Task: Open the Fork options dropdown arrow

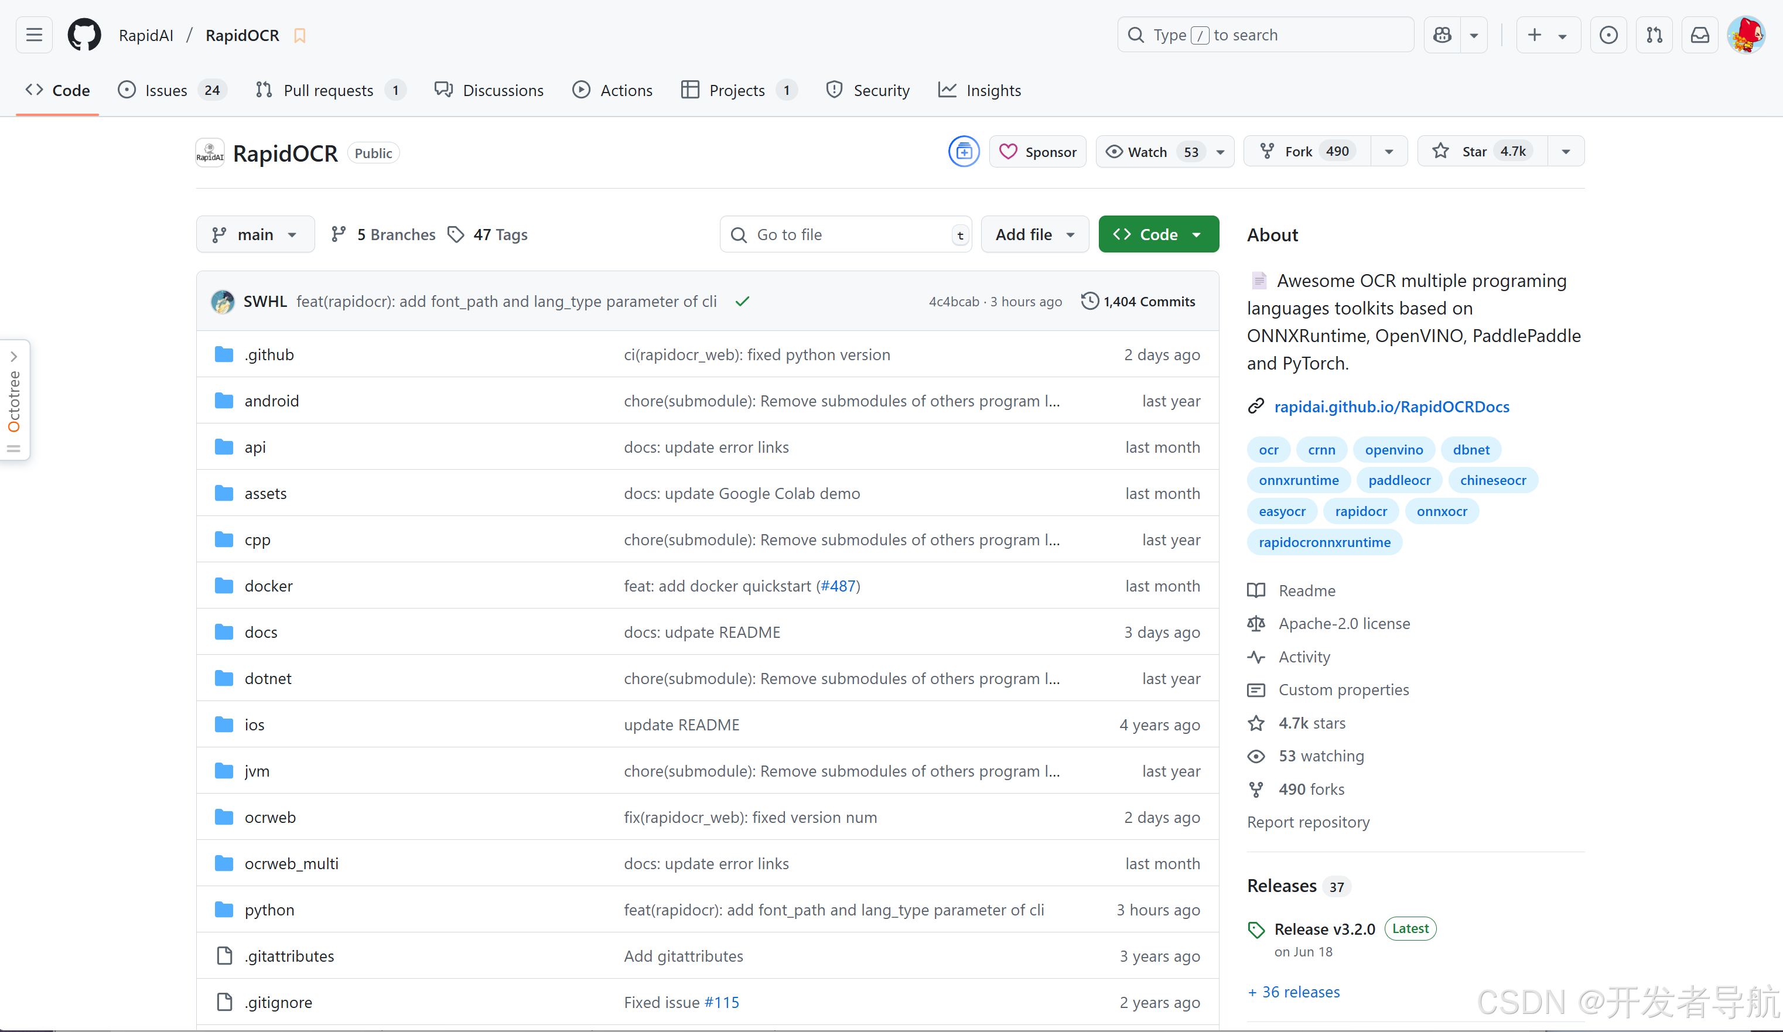Action: tap(1389, 151)
